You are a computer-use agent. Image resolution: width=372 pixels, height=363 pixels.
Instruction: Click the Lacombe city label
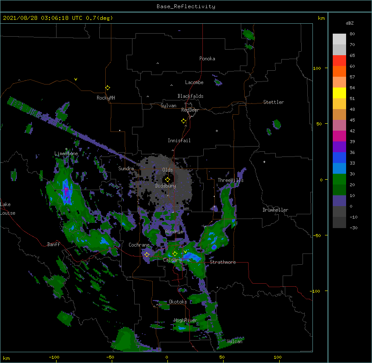click(x=194, y=82)
